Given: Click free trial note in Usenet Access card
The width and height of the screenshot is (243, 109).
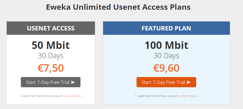Looking at the screenshot, I should [41, 96].
